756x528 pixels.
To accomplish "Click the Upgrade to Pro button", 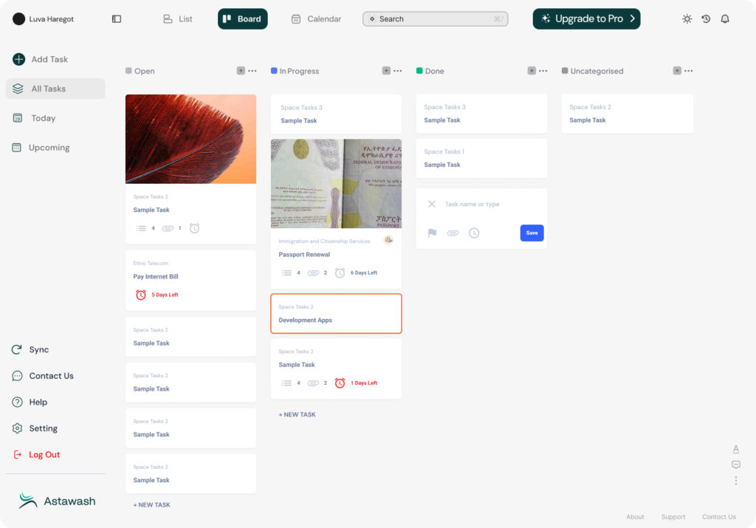I will [x=586, y=19].
